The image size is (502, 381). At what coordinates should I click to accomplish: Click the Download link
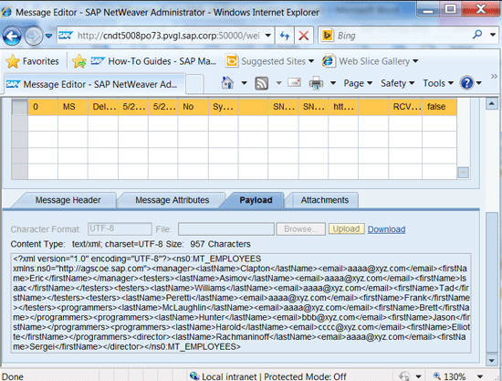tap(386, 229)
